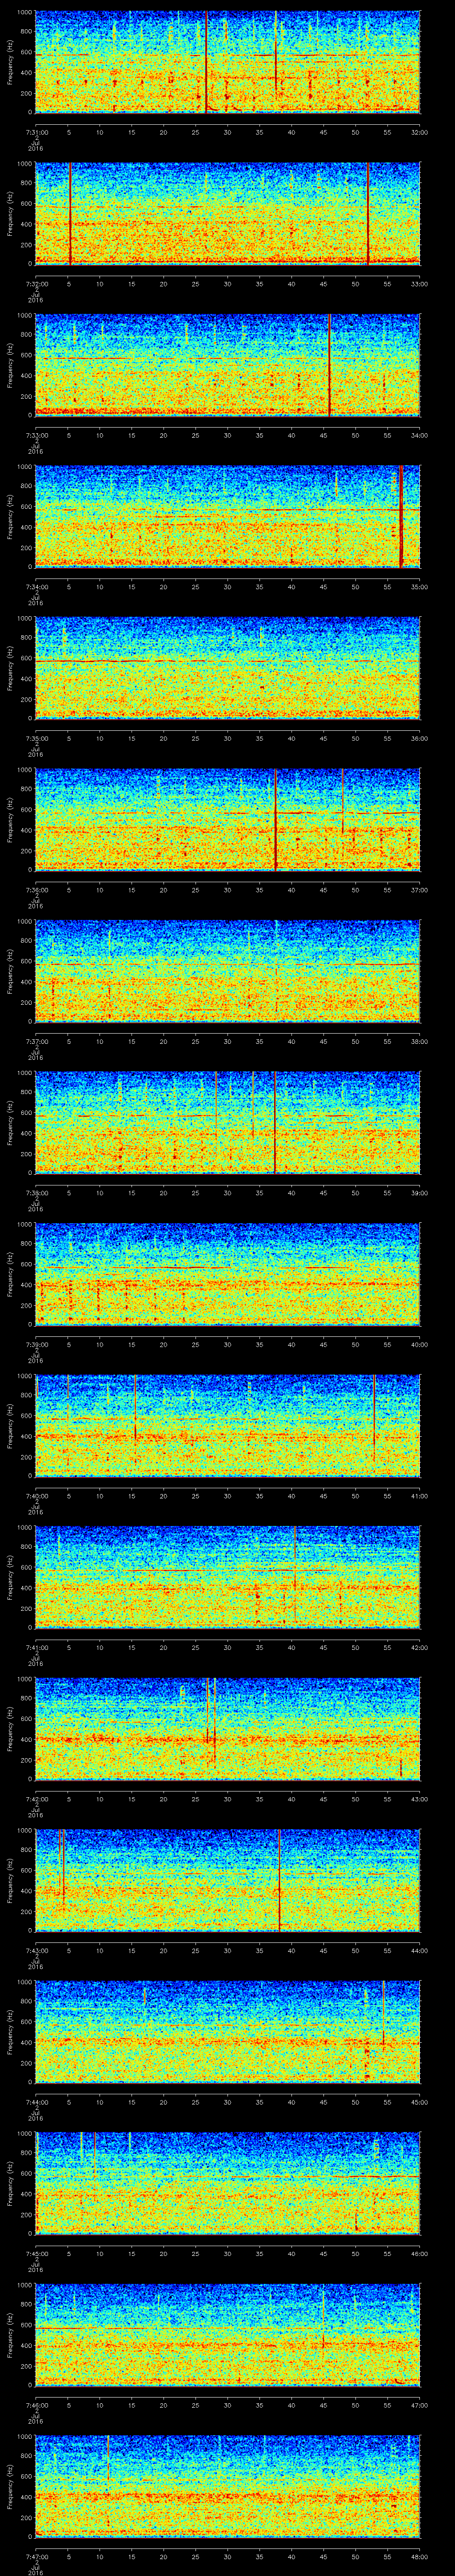Click the 55-second tick label under 7:34:00 panel
Image resolution: width=455 pixels, height=2576 pixels.
pyautogui.click(x=388, y=587)
